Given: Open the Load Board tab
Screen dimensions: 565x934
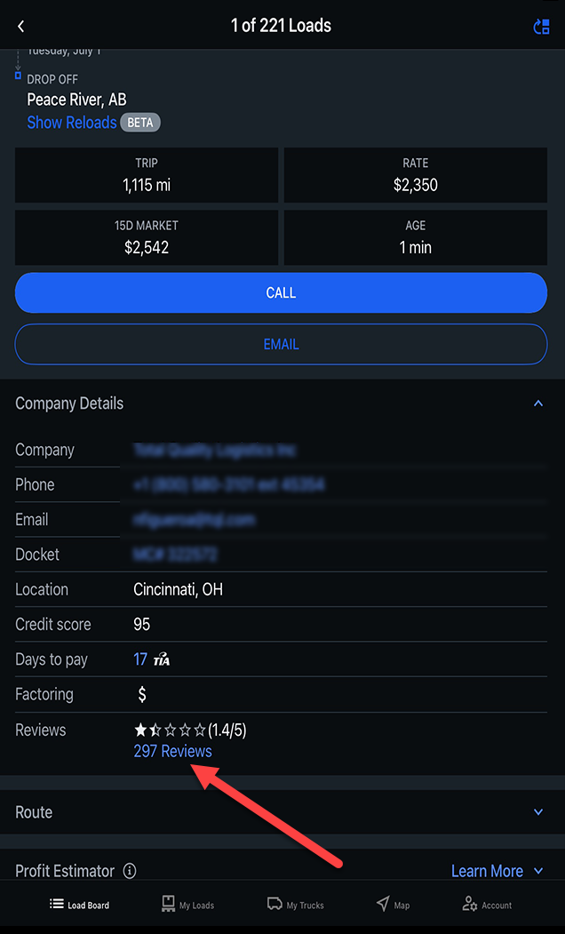Looking at the screenshot, I should 80,905.
